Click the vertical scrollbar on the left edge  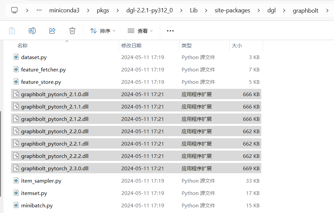pyautogui.click(x=1, y=154)
